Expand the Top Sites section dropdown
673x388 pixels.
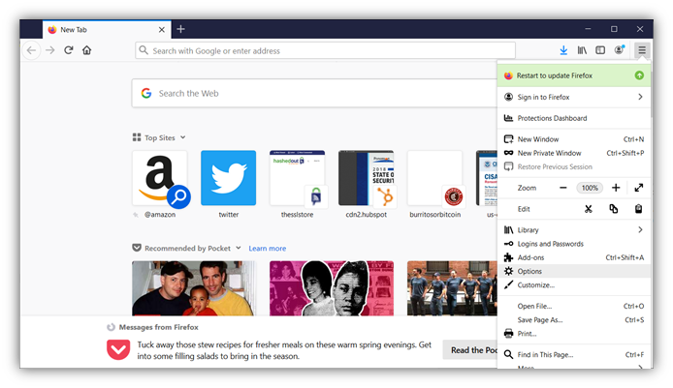183,137
